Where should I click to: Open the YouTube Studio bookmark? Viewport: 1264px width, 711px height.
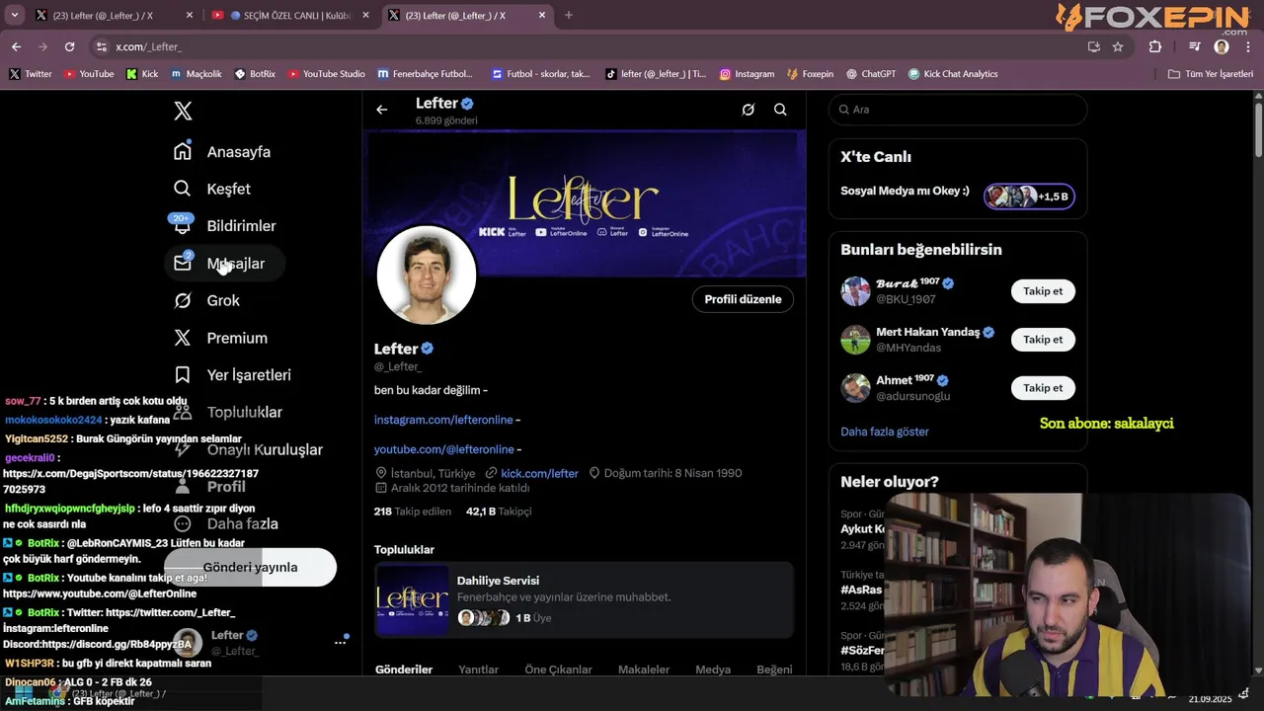[x=326, y=74]
